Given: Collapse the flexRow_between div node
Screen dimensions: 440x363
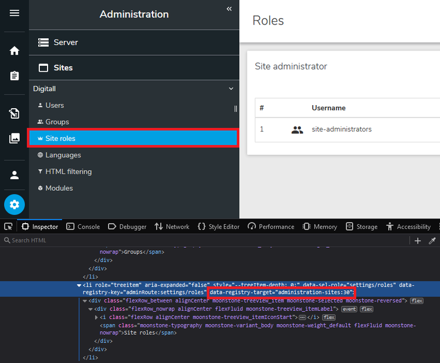Looking at the screenshot, I should click(84, 301).
